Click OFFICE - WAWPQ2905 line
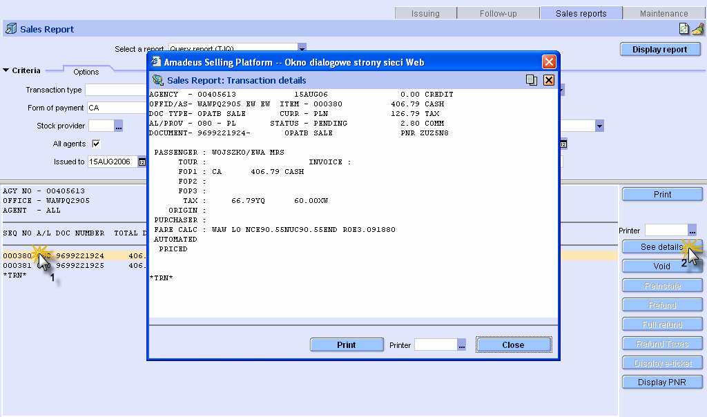 46,201
